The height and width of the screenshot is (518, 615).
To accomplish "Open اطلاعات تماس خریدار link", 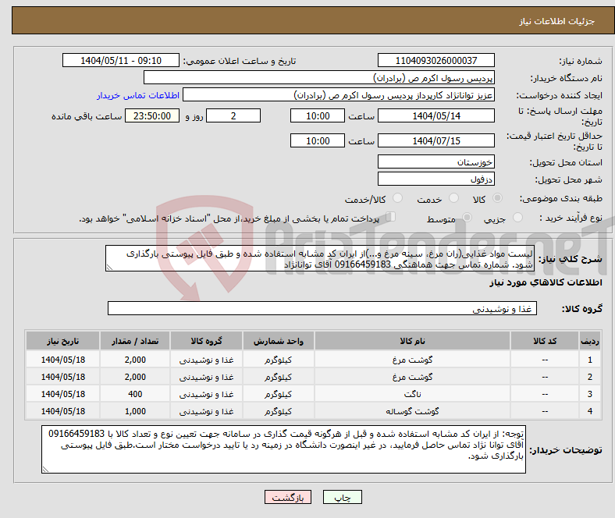I will tap(138, 95).
